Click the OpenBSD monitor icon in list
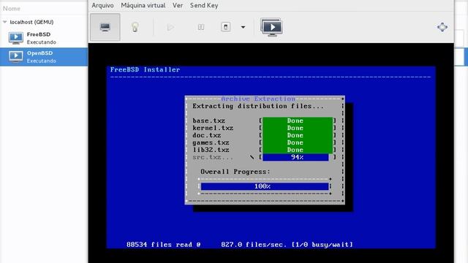Viewport: 468px width, 263px height. [x=16, y=57]
